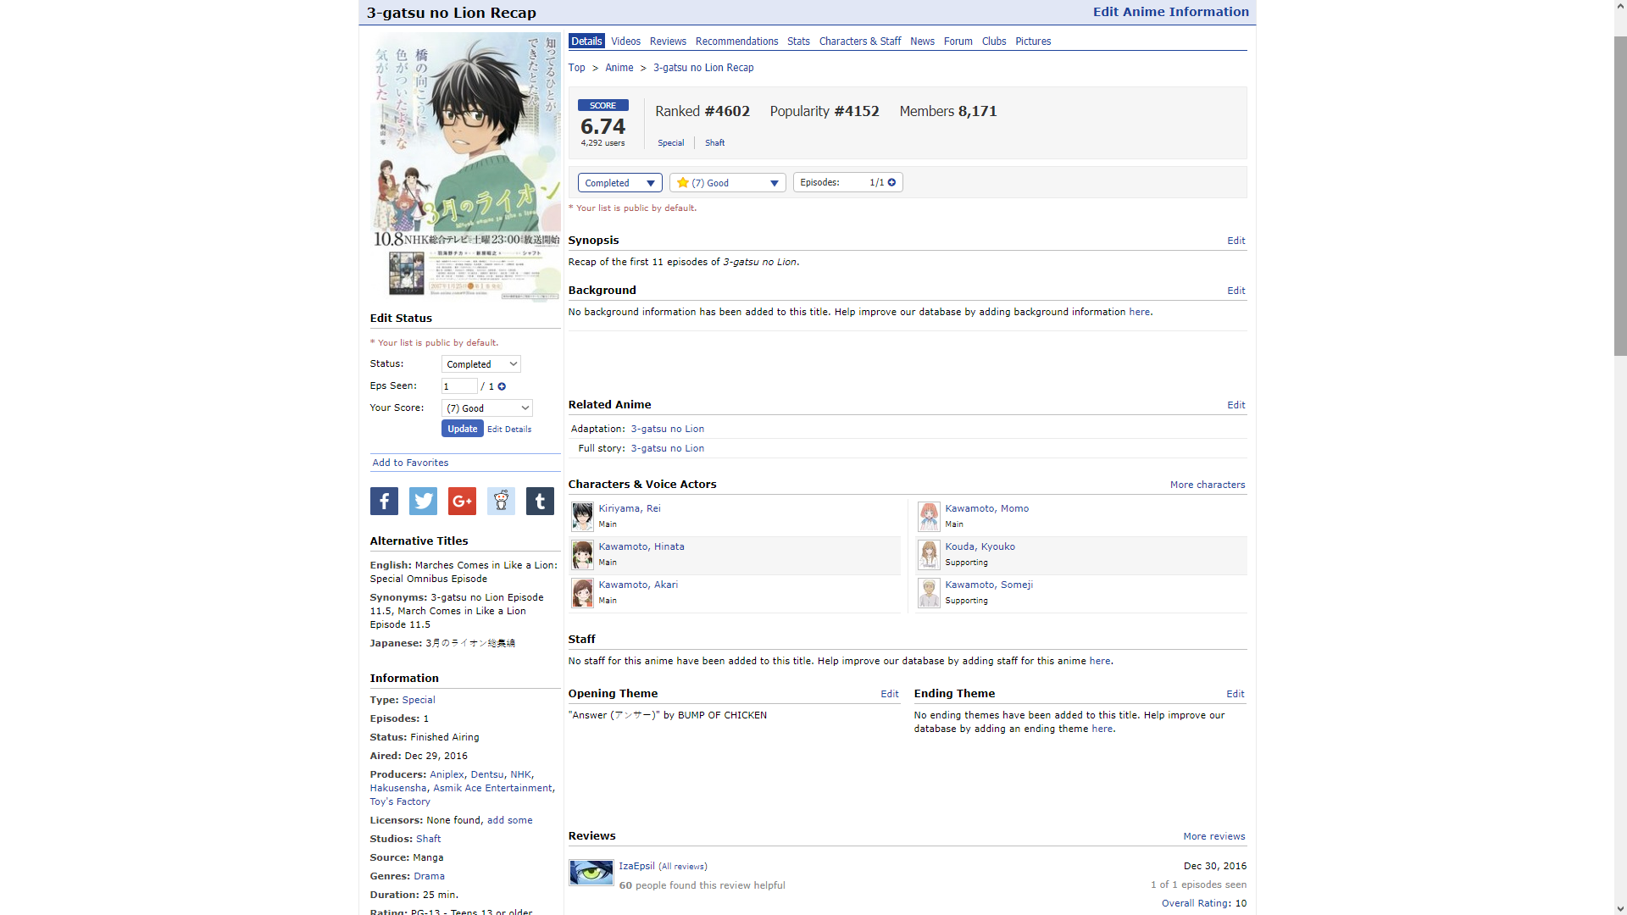Edit the Ending Theme section
This screenshot has height=915, width=1627.
1235,694
